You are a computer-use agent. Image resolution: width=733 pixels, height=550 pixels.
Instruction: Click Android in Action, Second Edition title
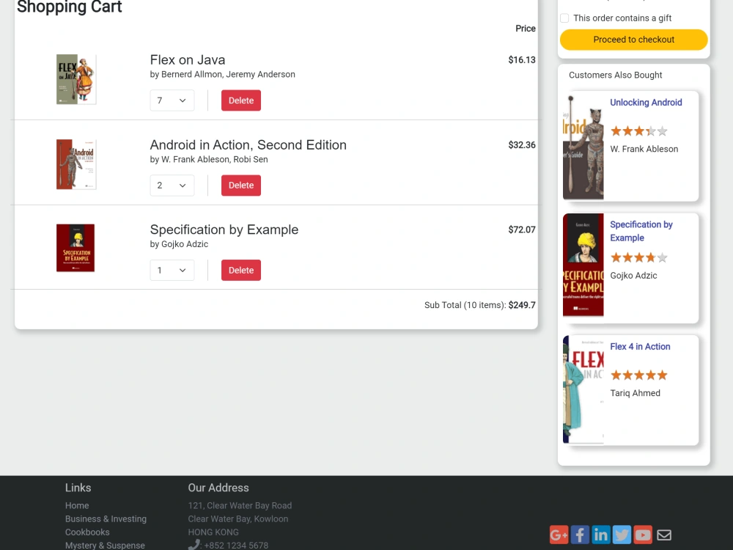(248, 145)
